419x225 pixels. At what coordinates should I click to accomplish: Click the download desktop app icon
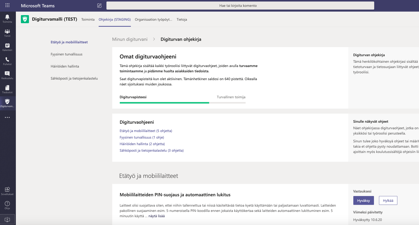pyautogui.click(x=7, y=219)
